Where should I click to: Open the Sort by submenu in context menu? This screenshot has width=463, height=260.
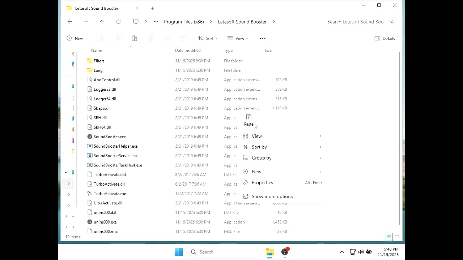283,147
